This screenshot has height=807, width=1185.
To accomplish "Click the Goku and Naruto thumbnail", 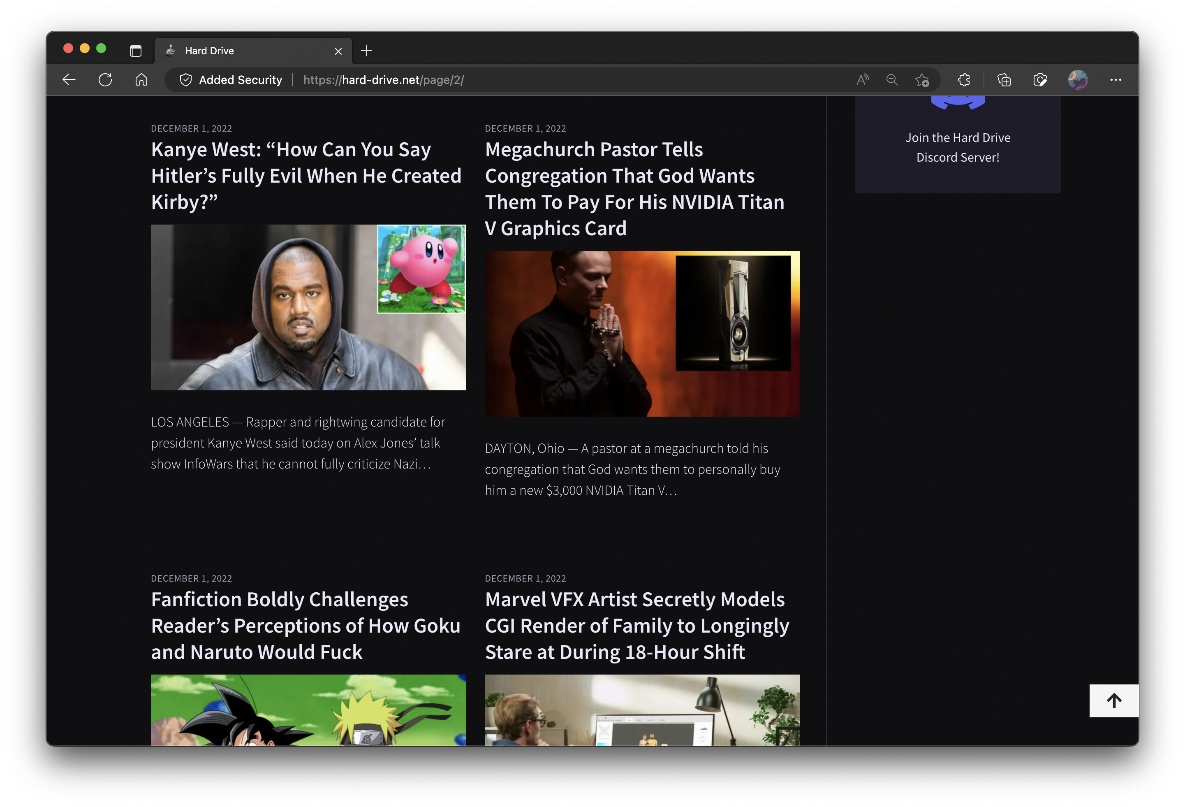I will [x=308, y=710].
